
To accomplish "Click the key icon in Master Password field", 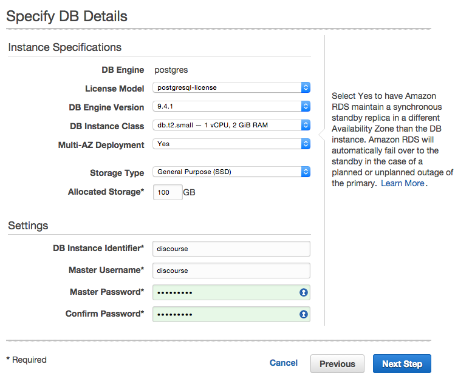I will pos(304,292).
